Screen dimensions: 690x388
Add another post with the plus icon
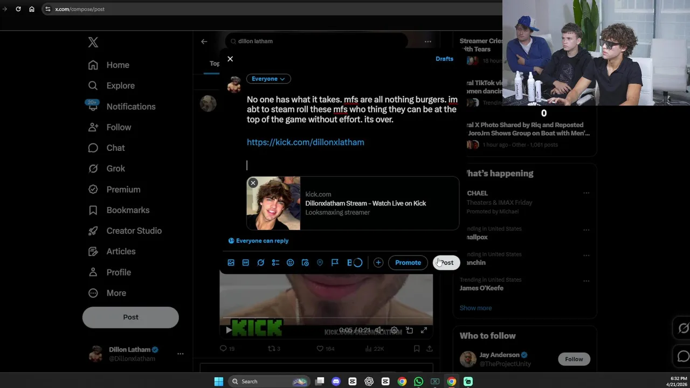pyautogui.click(x=378, y=262)
